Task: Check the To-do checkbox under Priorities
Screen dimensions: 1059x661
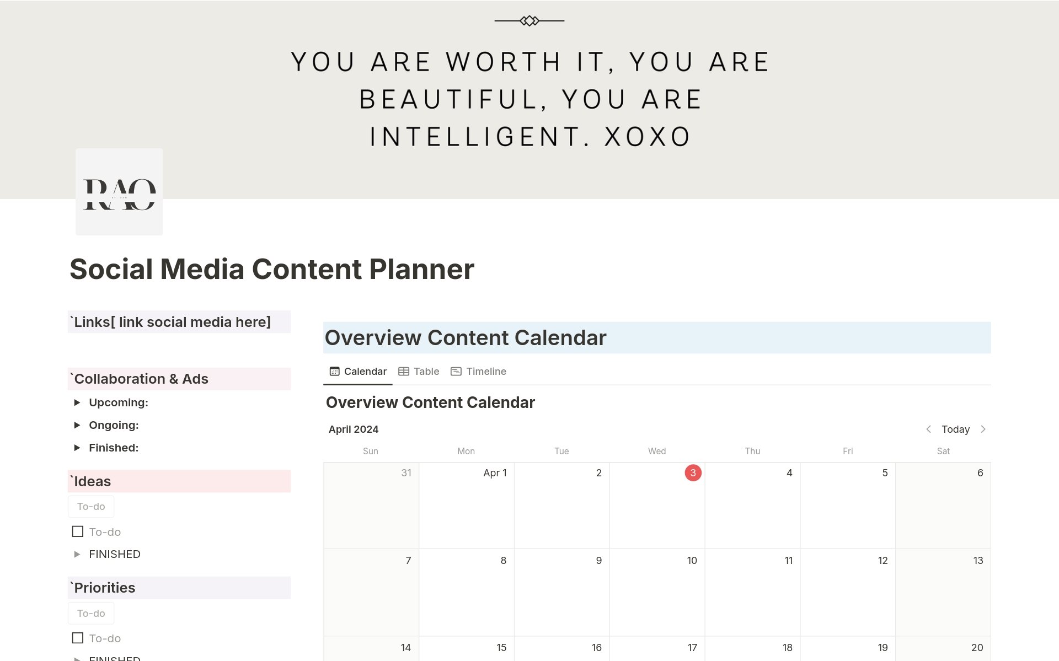Action: click(x=77, y=638)
